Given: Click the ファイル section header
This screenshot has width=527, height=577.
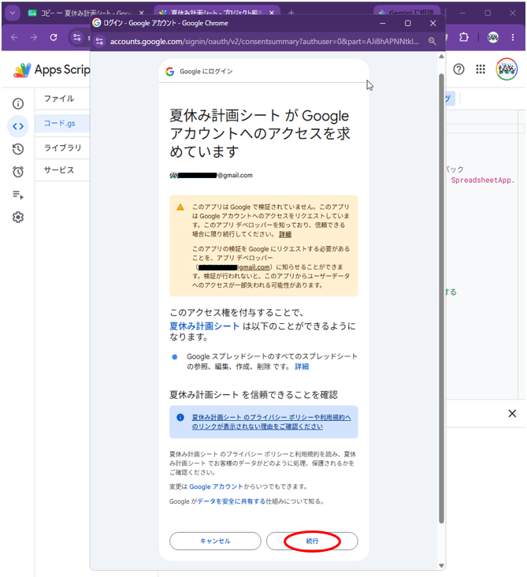Looking at the screenshot, I should click(x=59, y=99).
